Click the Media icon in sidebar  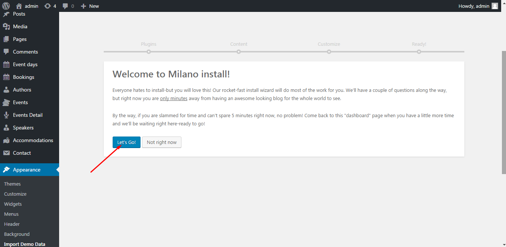(6, 26)
